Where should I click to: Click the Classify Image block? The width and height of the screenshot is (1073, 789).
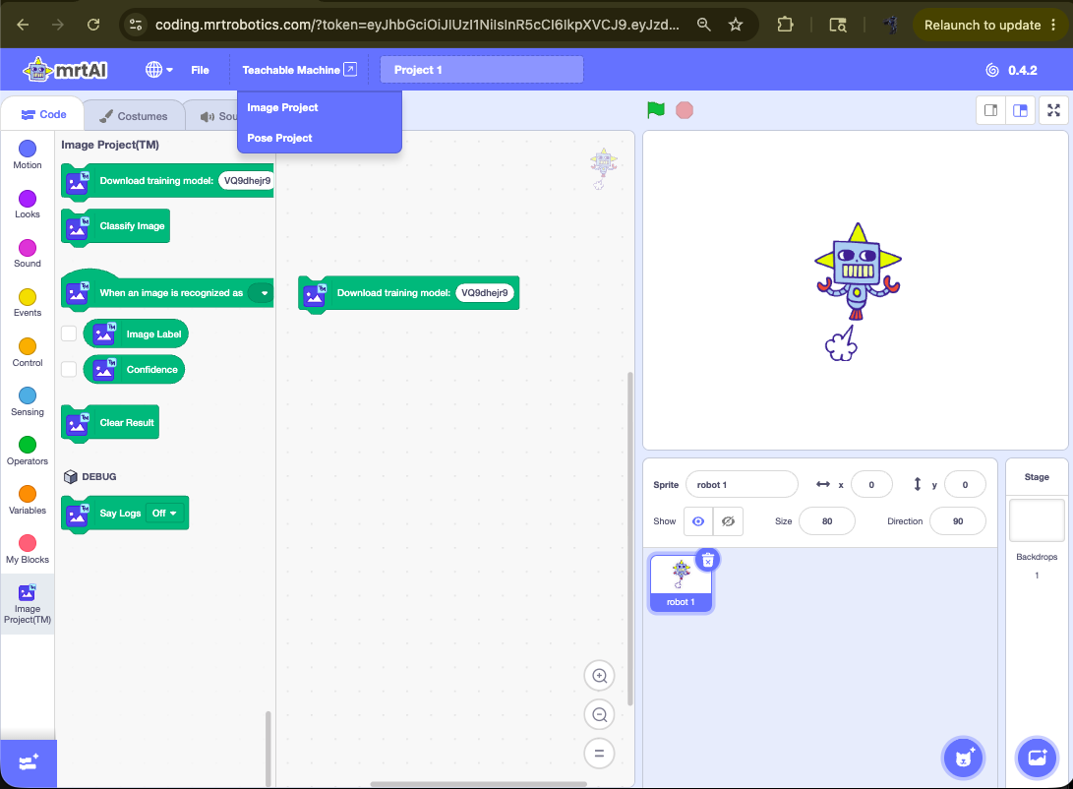[116, 226]
